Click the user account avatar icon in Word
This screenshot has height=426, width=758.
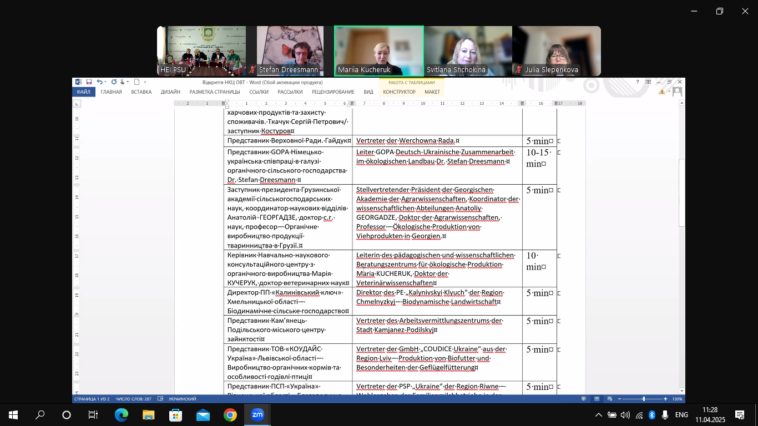(x=677, y=92)
